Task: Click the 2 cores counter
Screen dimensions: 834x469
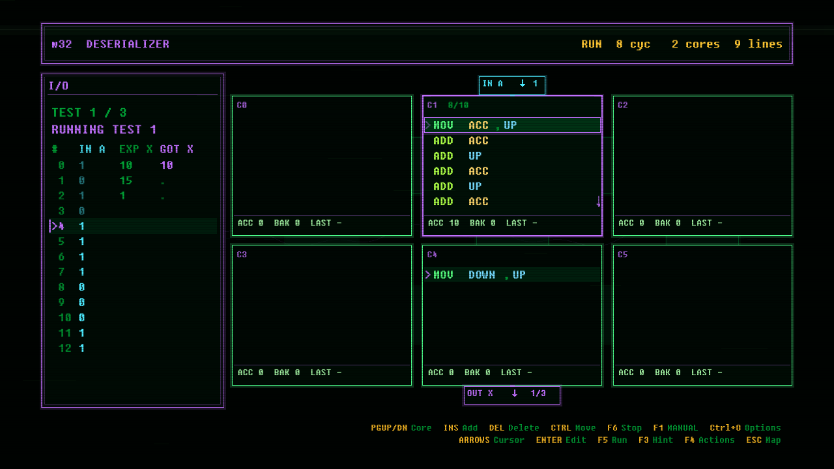Action: 696,44
